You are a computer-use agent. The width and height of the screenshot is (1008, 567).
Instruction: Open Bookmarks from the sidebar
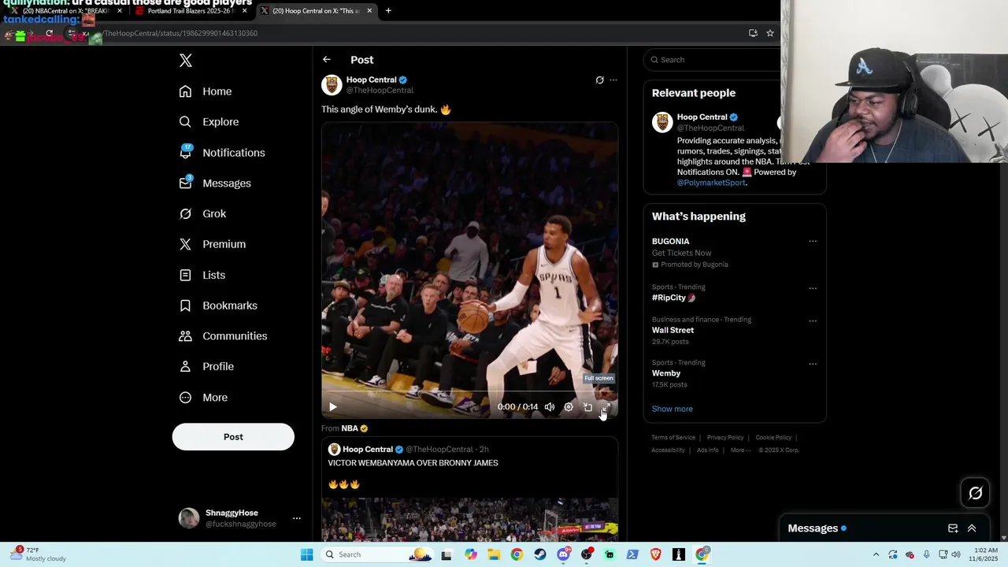[x=218, y=306]
